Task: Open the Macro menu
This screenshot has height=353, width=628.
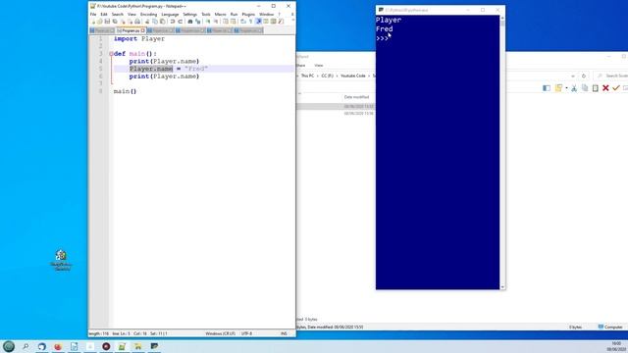Action: tap(220, 14)
